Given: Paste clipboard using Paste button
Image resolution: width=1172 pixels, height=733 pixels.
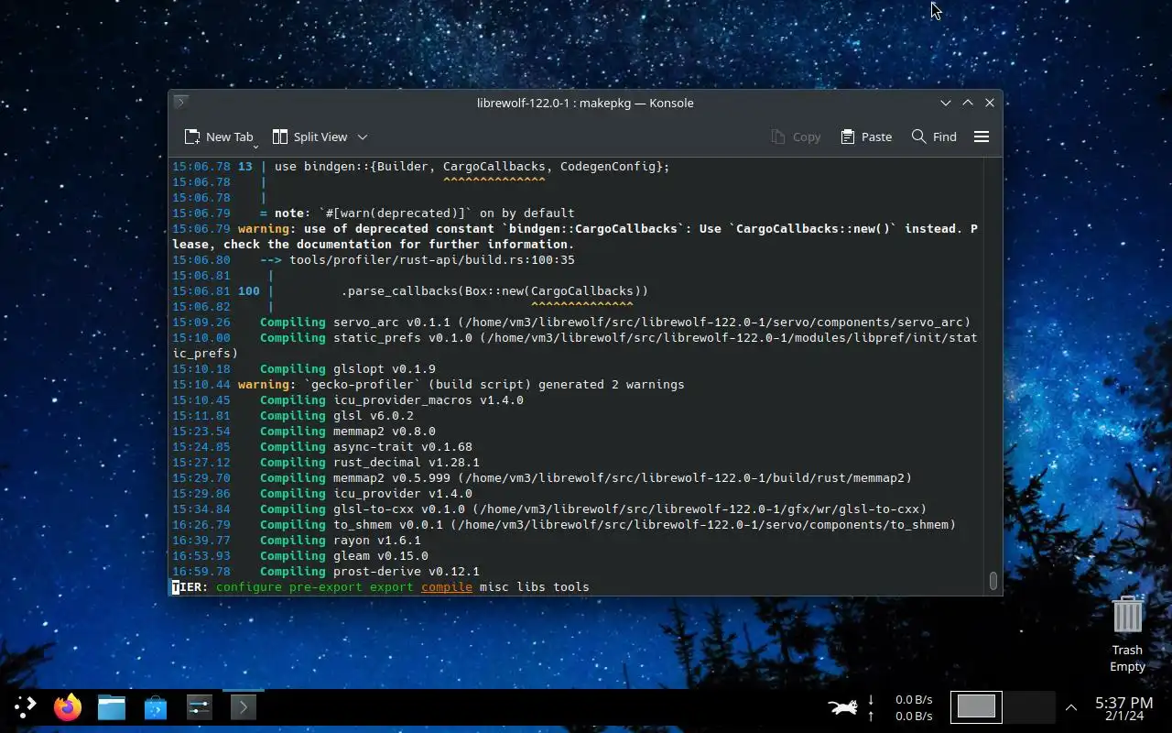Looking at the screenshot, I should [x=866, y=137].
